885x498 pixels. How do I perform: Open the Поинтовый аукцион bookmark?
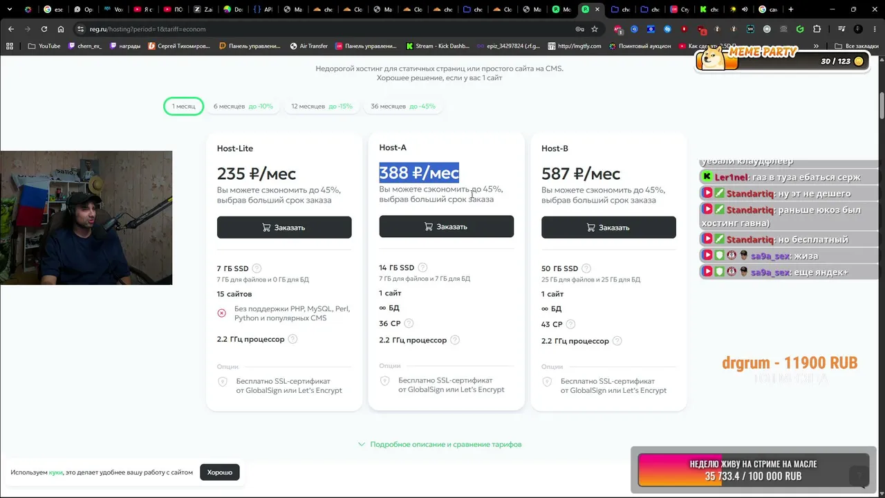pos(640,46)
